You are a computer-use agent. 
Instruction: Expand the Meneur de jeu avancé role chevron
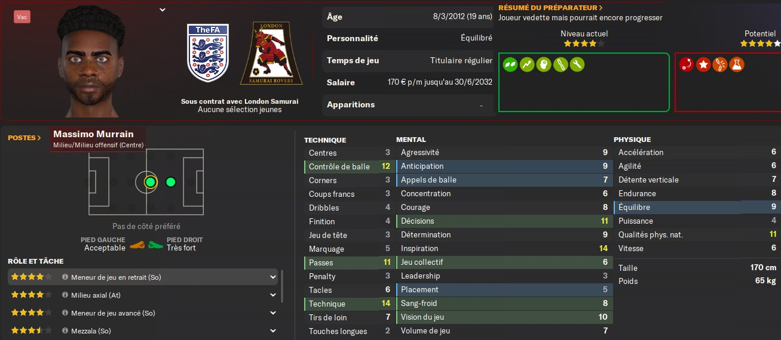tap(273, 313)
